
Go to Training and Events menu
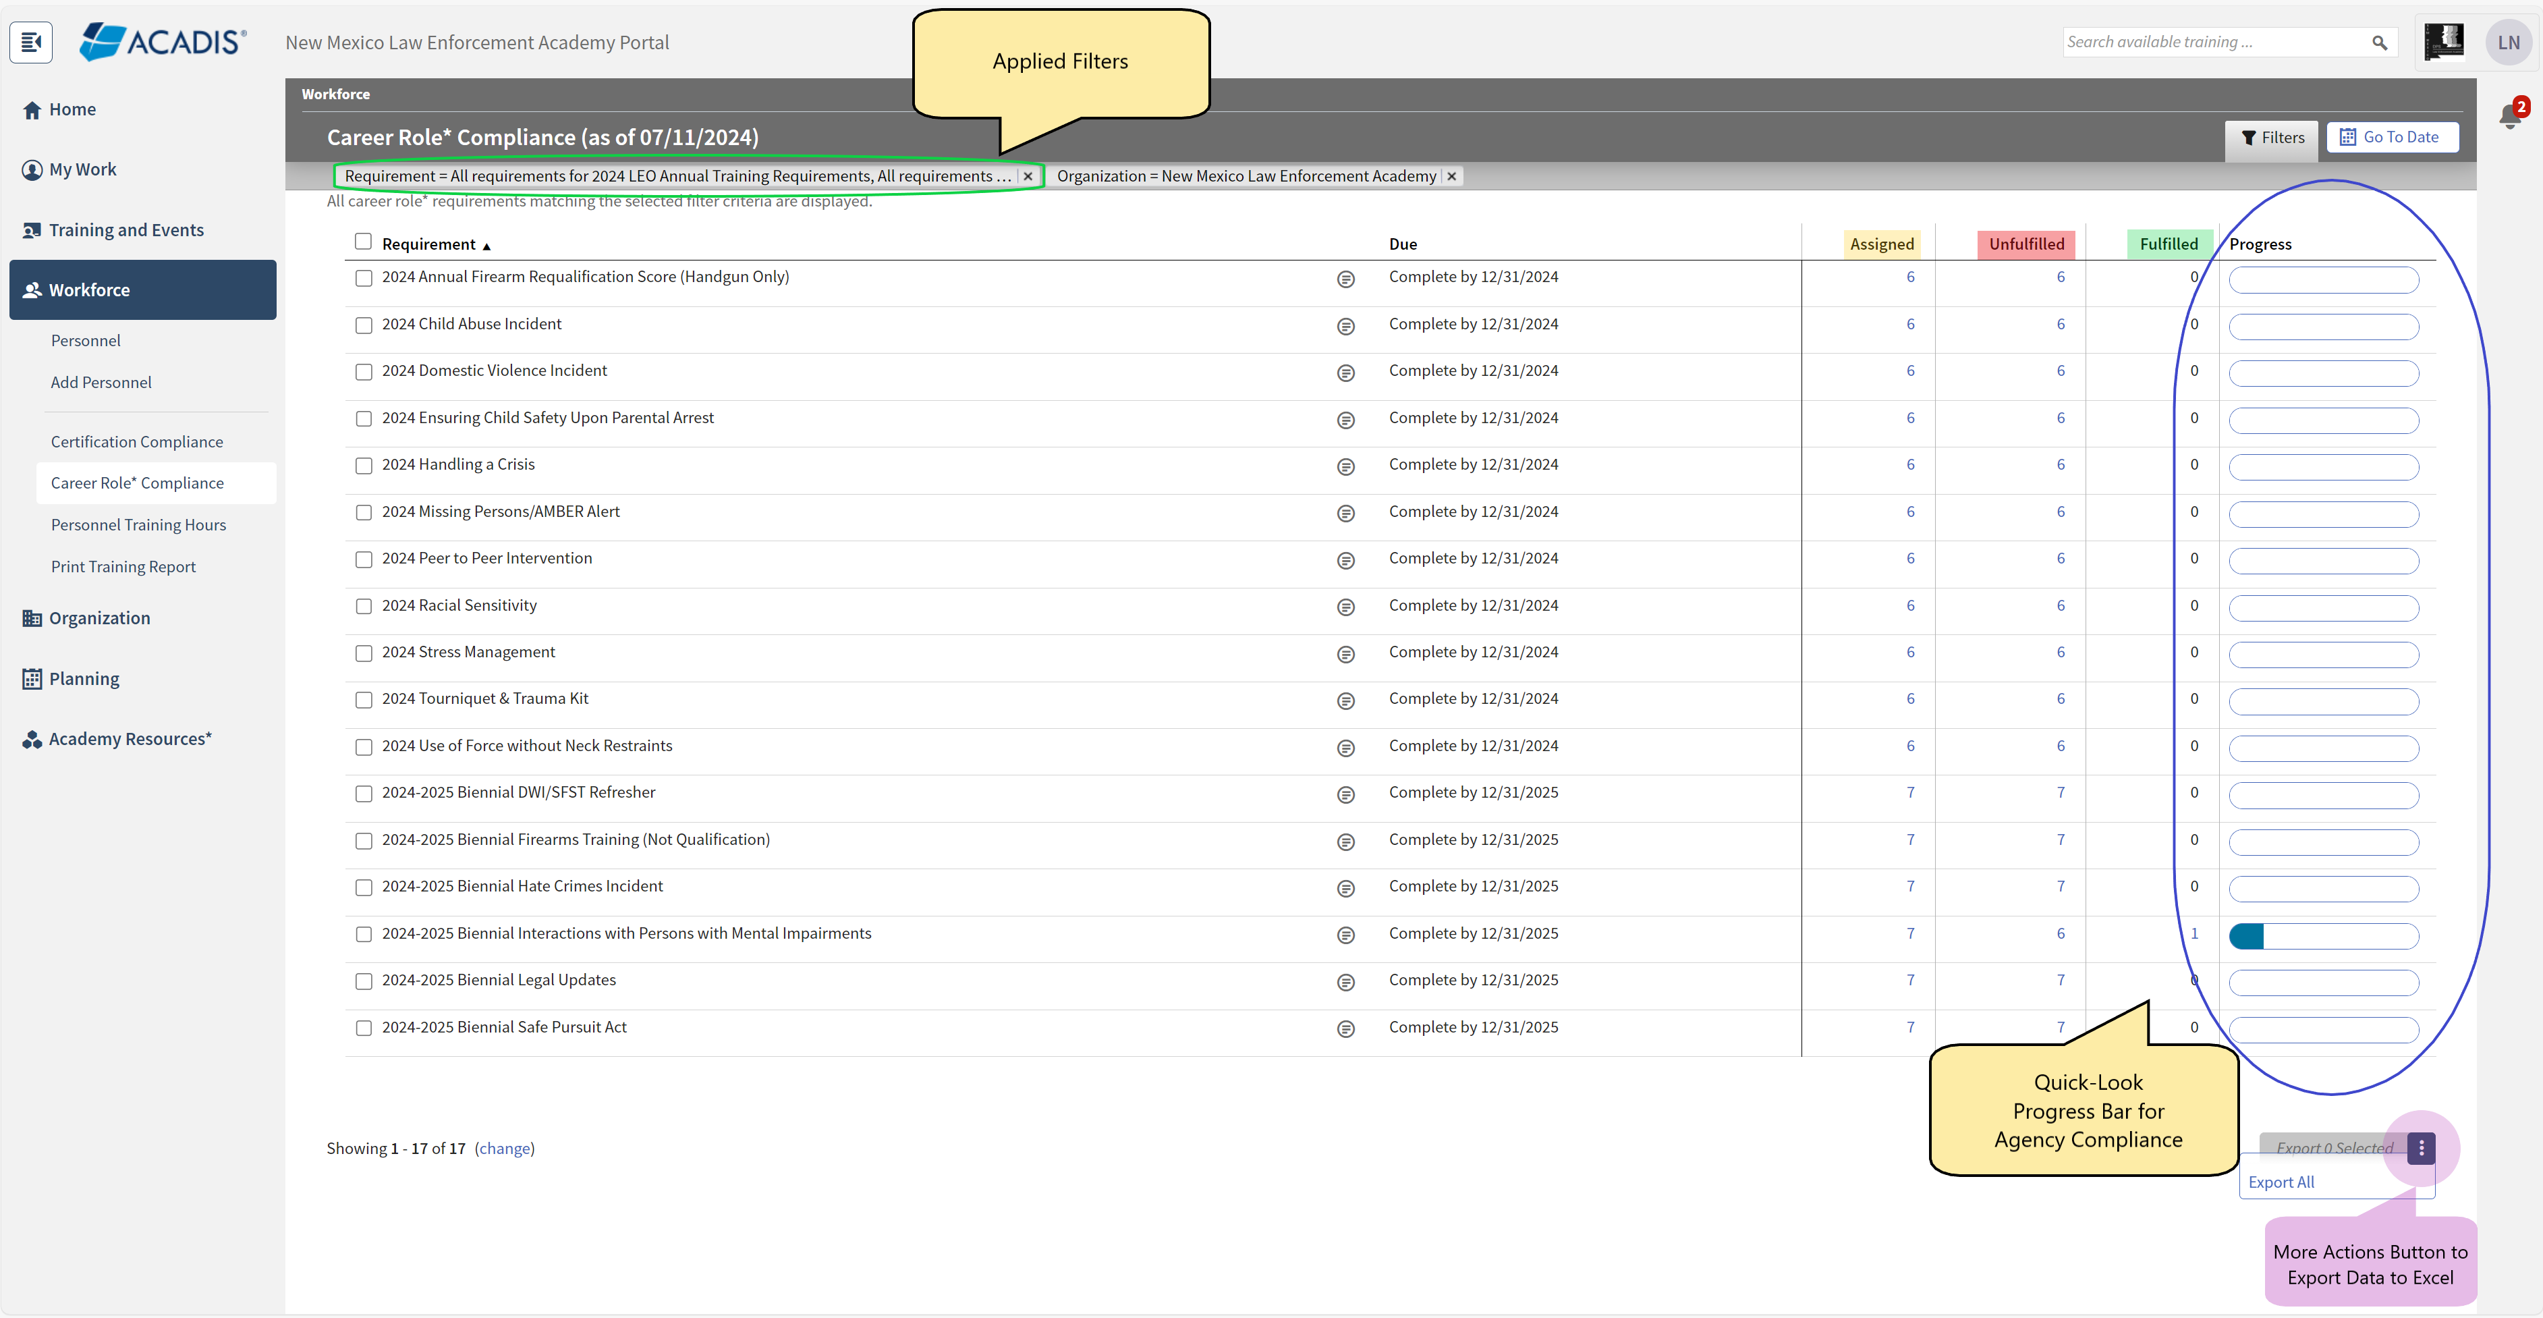click(x=125, y=230)
